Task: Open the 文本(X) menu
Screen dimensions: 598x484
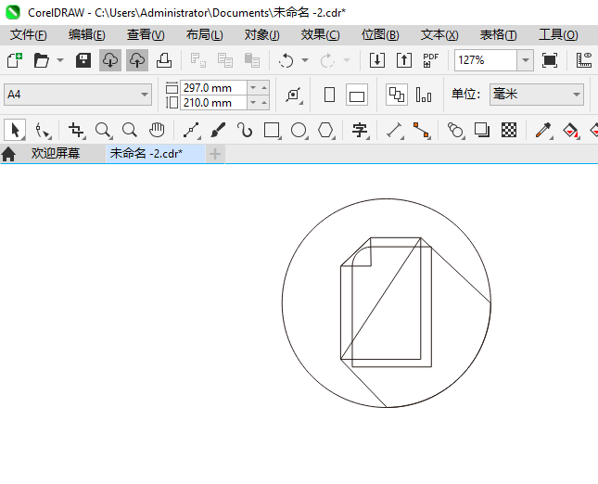Action: click(x=439, y=35)
